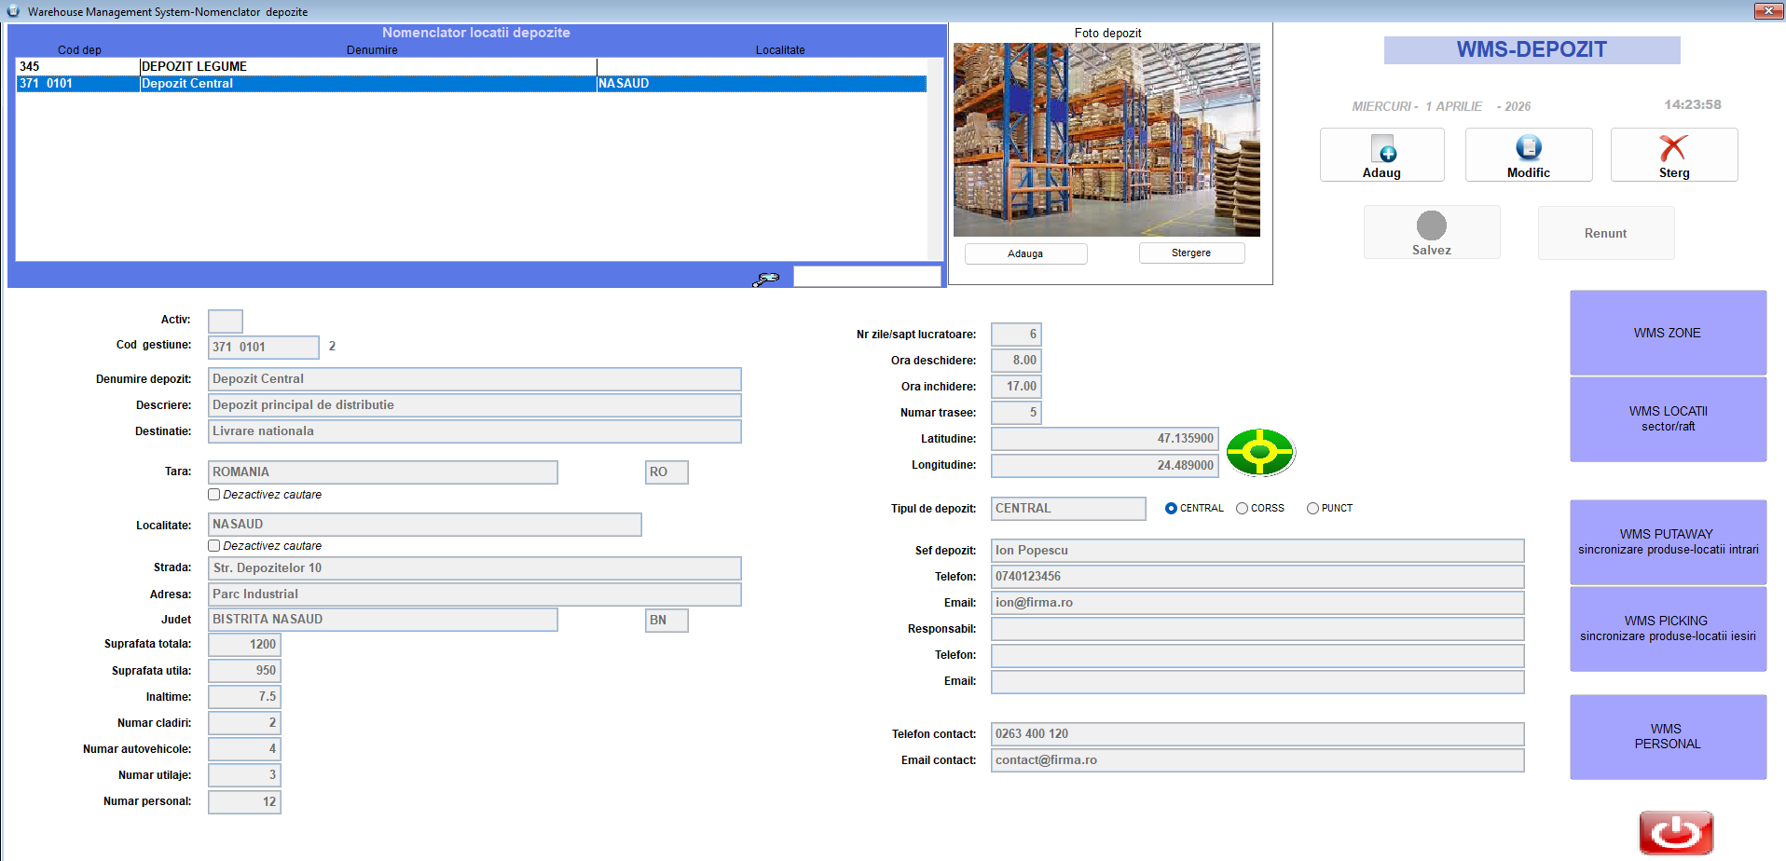This screenshot has width=1786, height=861.
Task: Click Renunt to cancel changes
Action: pos(1605,233)
